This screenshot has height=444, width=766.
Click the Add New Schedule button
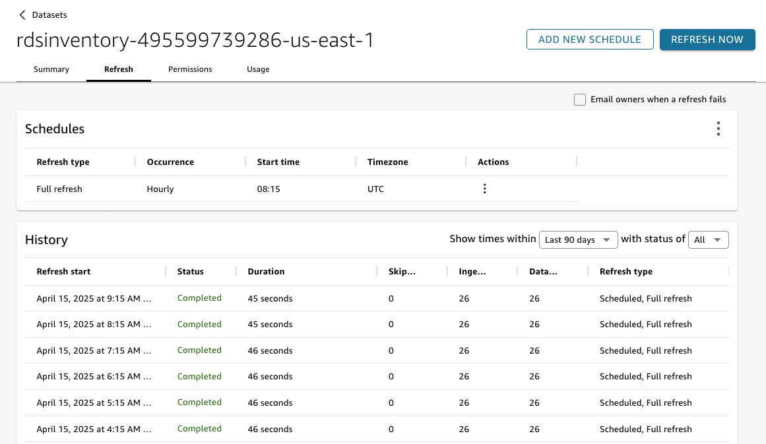tap(589, 40)
